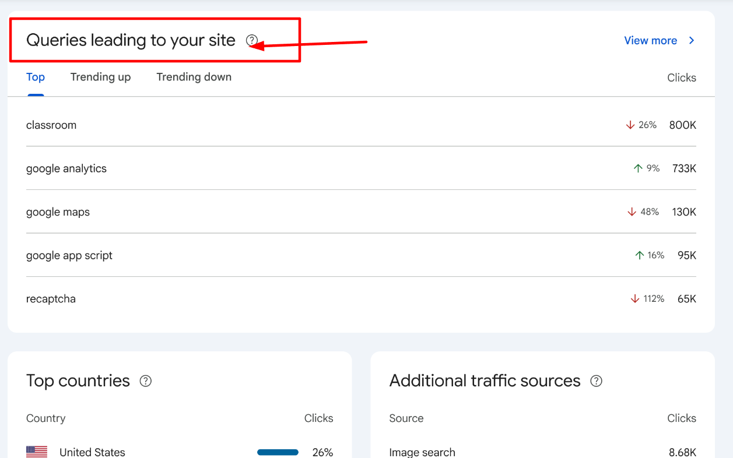Viewport: 733px width, 458px height.
Task: Open View more for site queries
Action: click(x=651, y=40)
